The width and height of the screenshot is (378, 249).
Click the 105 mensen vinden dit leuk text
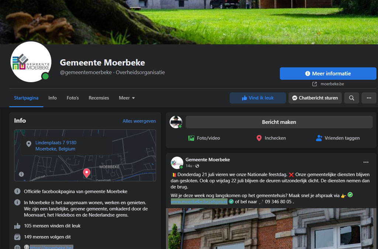52,226
